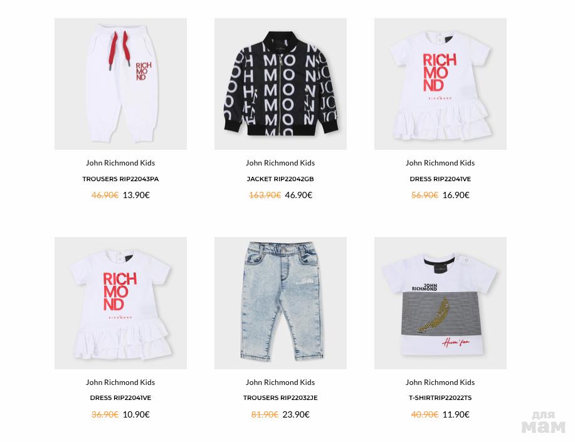Open the banana print T-shirt image
The width and height of the screenshot is (575, 442).
pos(440,303)
